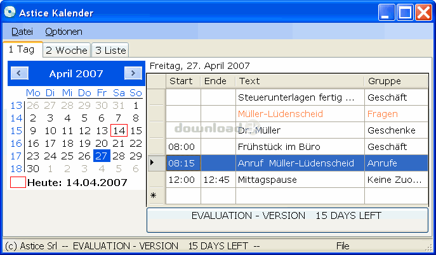Sort by the Gruppe column header
436x255 pixels.
pos(395,81)
